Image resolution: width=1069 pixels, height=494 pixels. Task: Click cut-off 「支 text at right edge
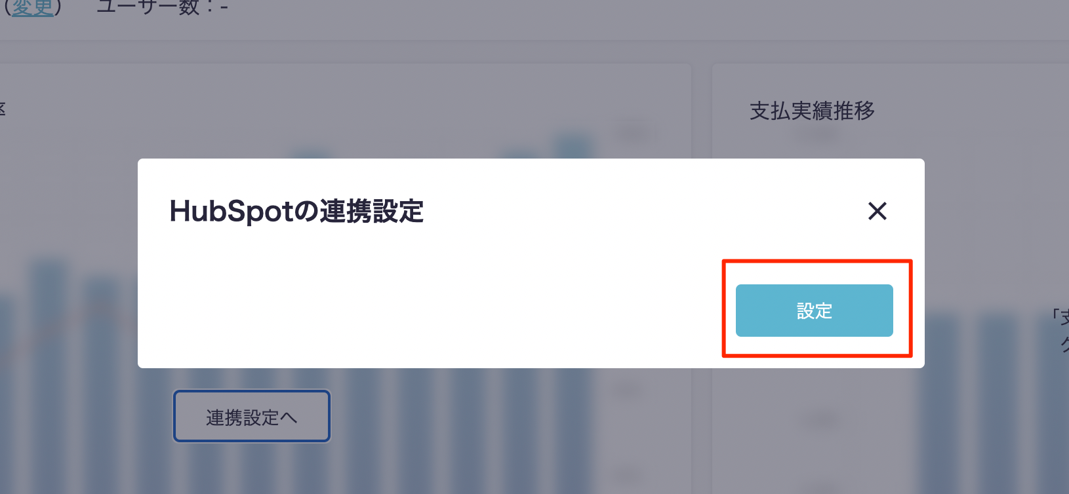(1060, 317)
